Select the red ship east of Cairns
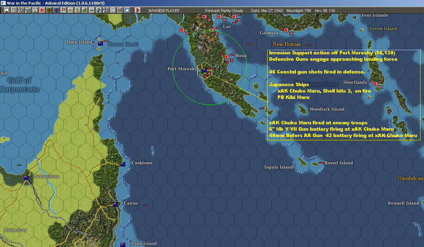This screenshot has height=247, width=424. [145, 205]
